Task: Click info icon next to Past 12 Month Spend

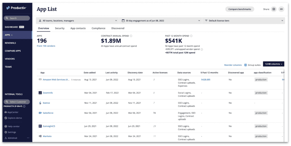Action: point(191,36)
